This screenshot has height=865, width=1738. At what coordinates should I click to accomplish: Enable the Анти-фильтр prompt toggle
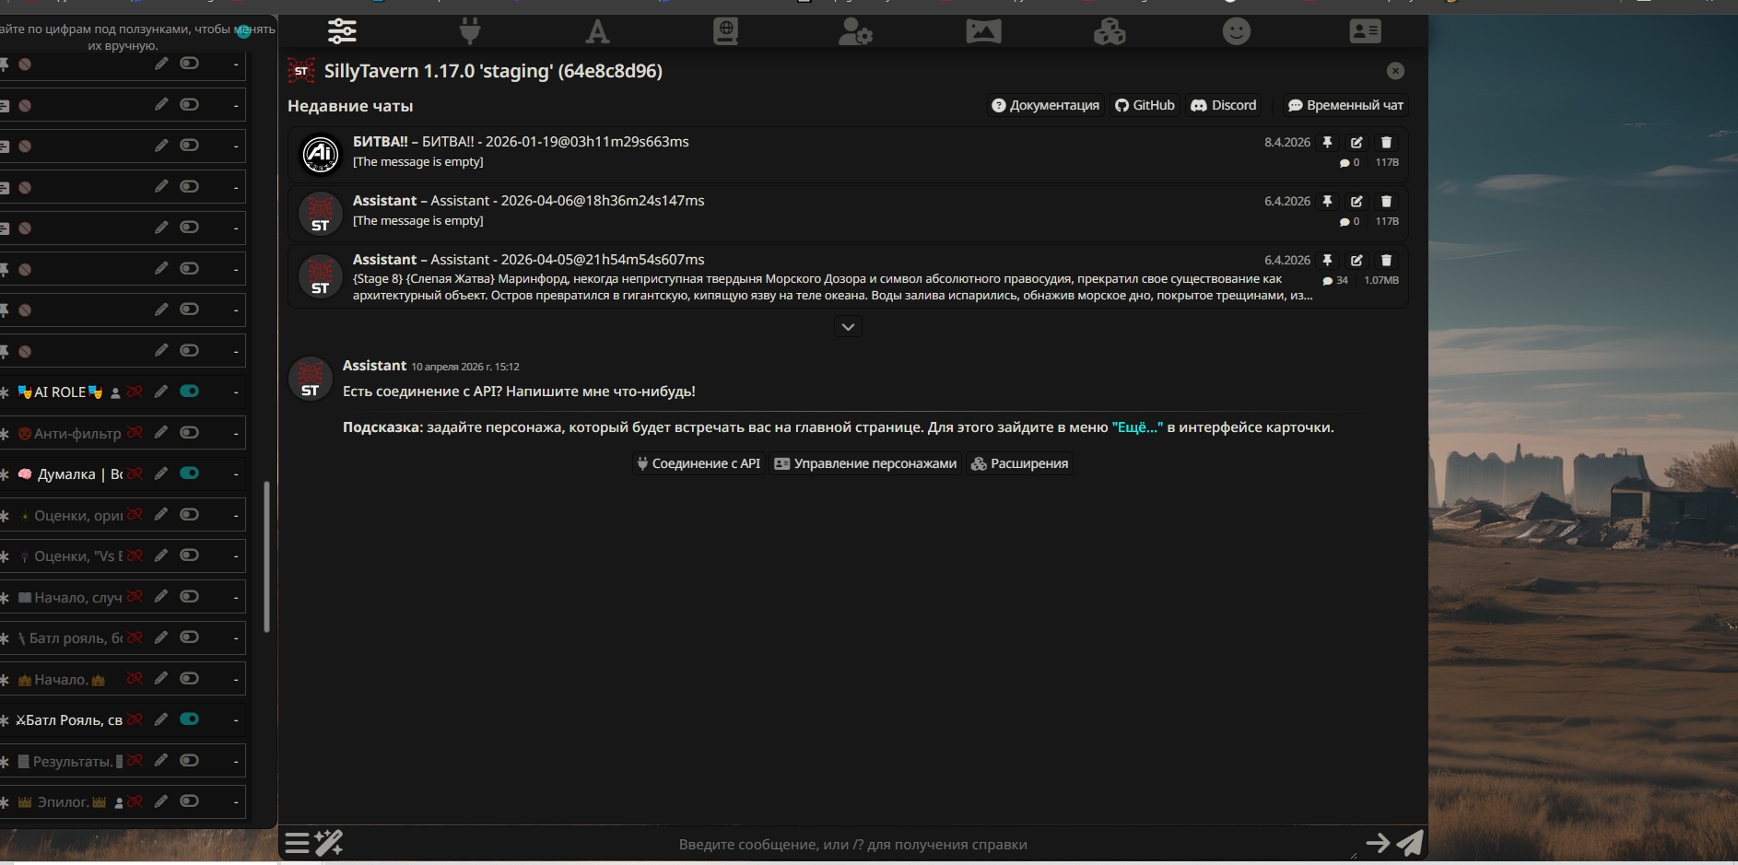click(189, 432)
